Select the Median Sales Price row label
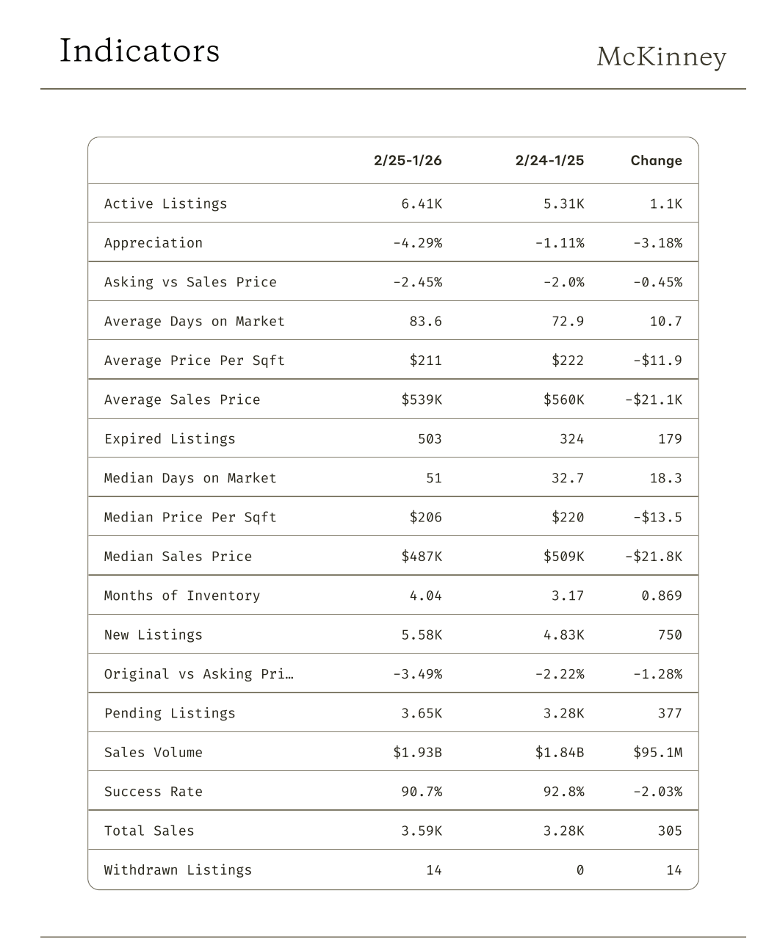Image resolution: width=780 pixels, height=940 pixels. [x=178, y=557]
